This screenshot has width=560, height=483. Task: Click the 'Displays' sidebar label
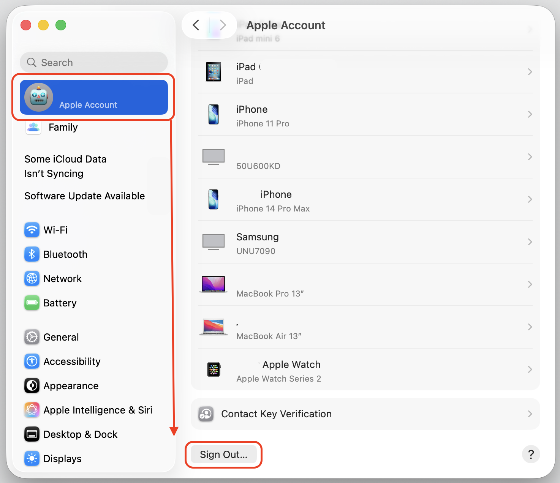tap(63, 459)
